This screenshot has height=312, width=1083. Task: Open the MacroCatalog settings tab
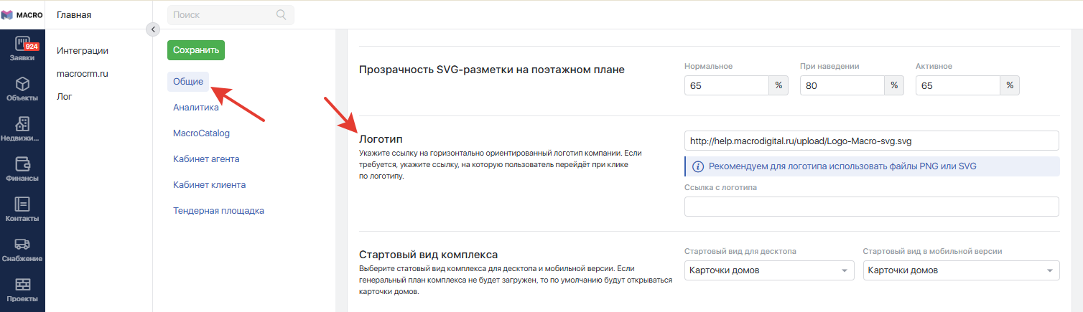coord(201,133)
